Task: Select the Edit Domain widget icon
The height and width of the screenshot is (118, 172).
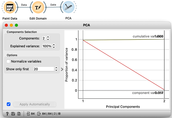Action: coord(38,7)
